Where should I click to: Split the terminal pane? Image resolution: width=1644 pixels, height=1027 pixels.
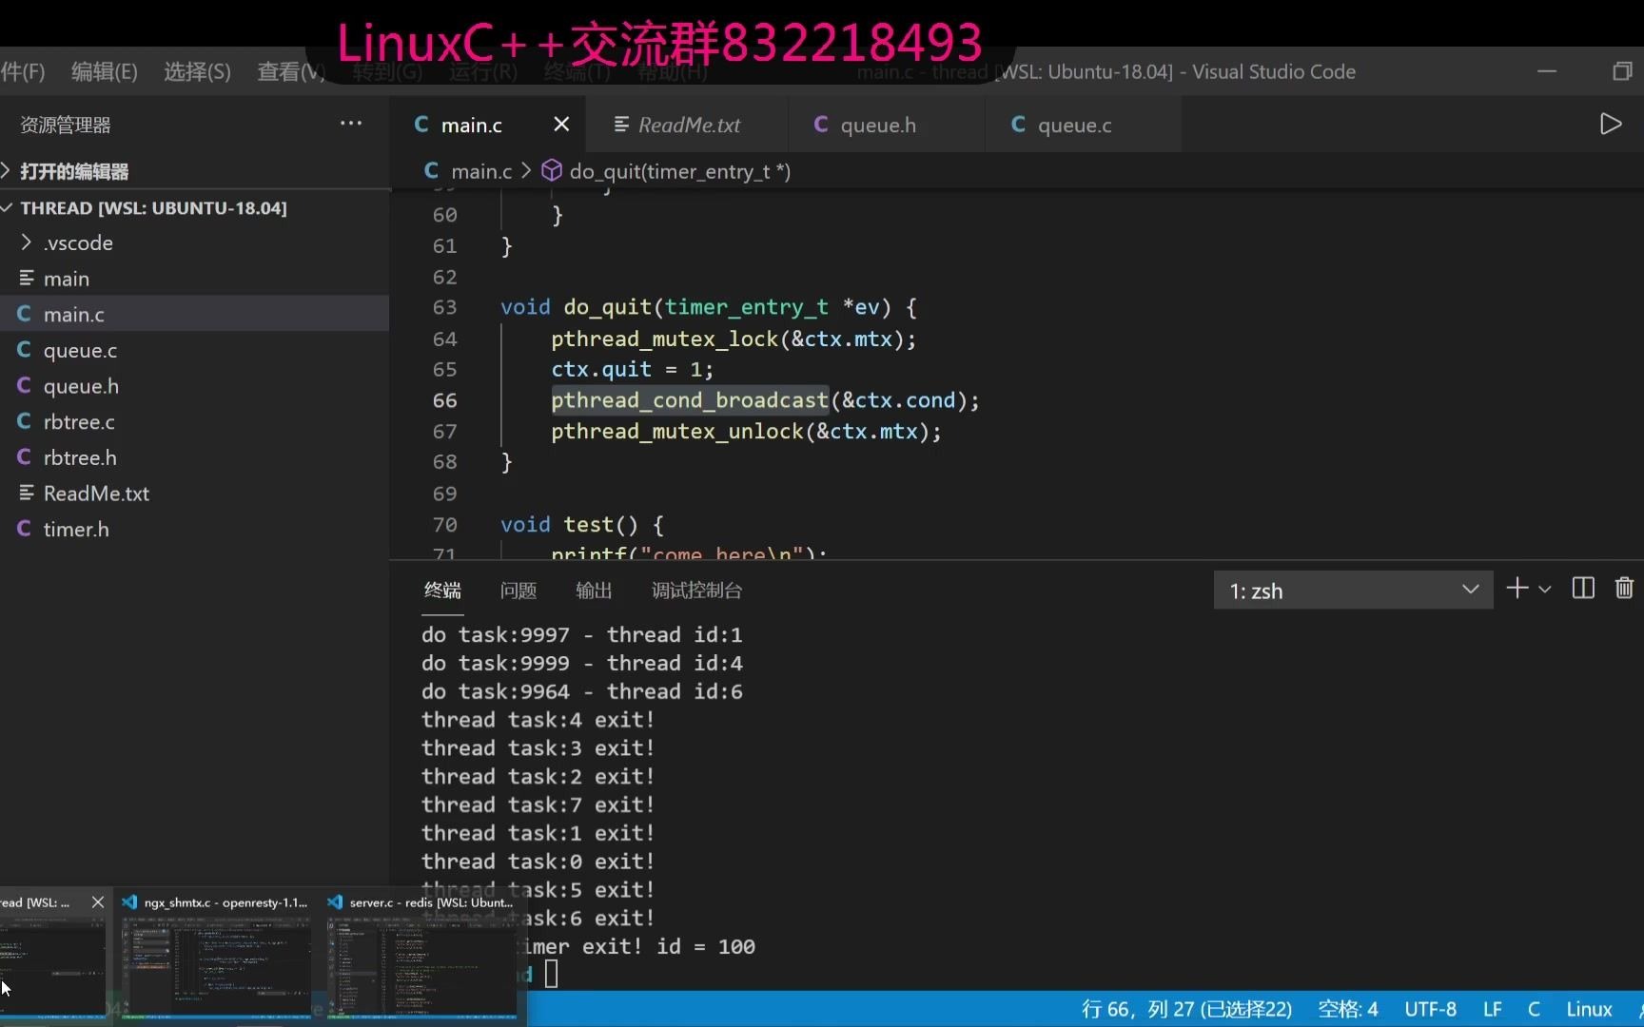[x=1582, y=588]
